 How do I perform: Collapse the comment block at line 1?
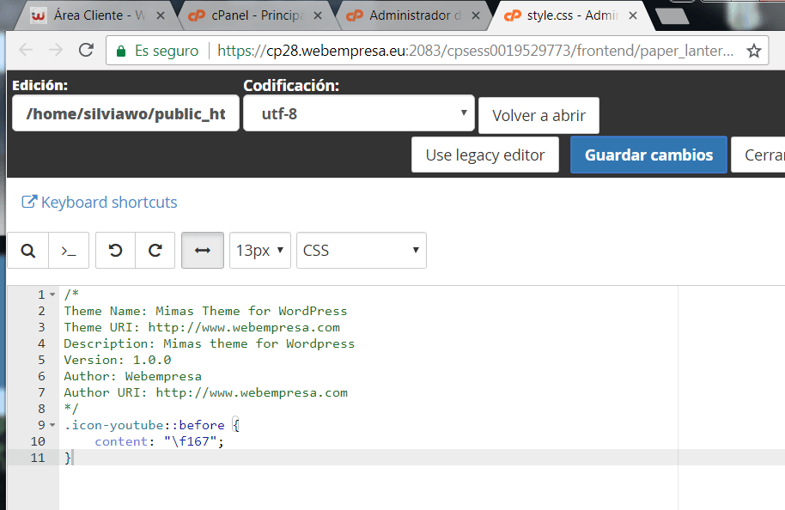click(52, 294)
